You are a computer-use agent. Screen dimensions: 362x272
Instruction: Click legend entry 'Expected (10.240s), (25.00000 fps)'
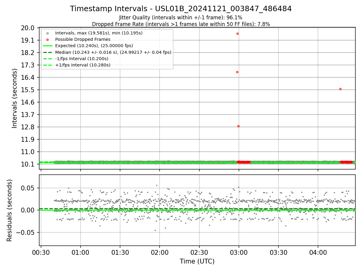94,46
